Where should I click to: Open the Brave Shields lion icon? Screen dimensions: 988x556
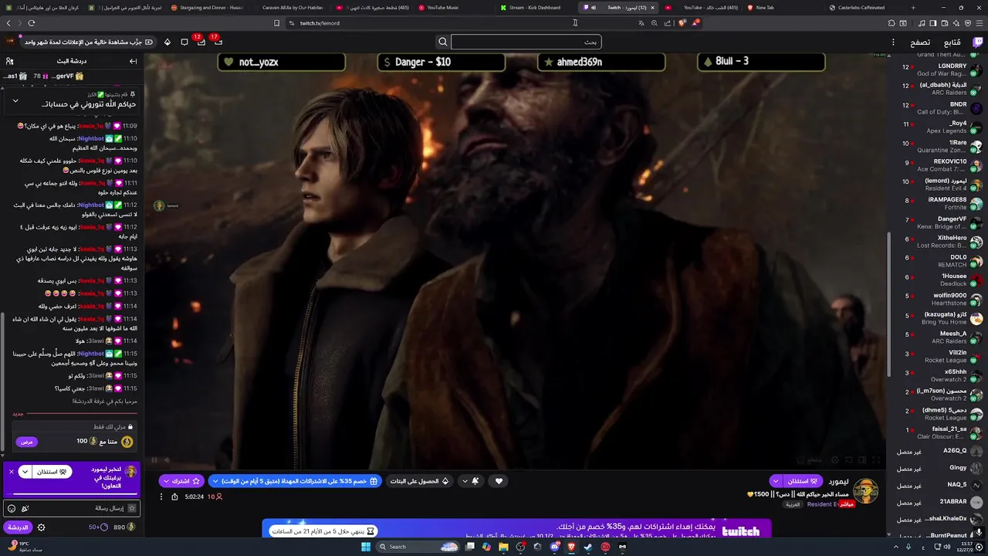coord(682,23)
